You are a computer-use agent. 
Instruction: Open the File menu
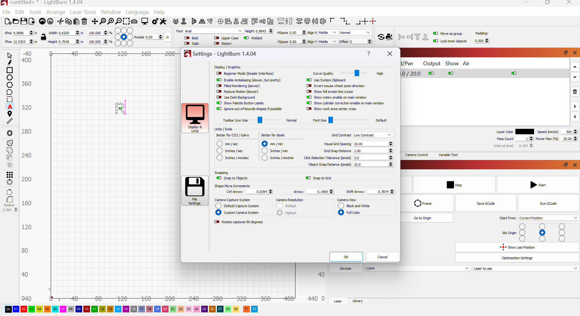(x=6, y=12)
